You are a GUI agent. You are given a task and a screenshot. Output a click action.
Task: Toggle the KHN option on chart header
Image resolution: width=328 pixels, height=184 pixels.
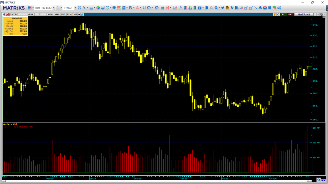tap(57, 14)
